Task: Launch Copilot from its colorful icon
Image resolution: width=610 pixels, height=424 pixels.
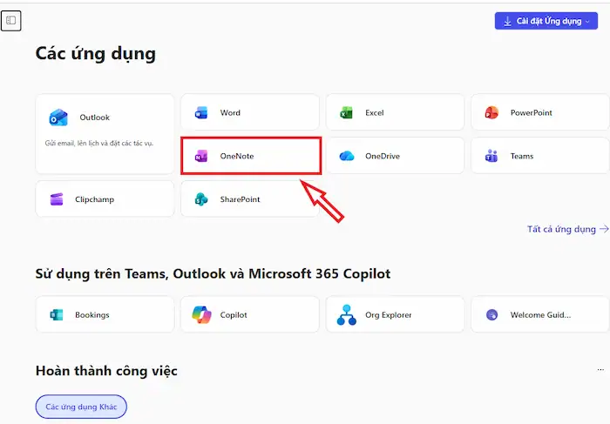Action: (201, 314)
